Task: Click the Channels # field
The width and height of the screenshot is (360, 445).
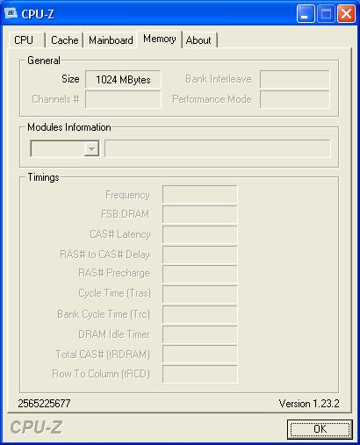Action: (x=123, y=99)
